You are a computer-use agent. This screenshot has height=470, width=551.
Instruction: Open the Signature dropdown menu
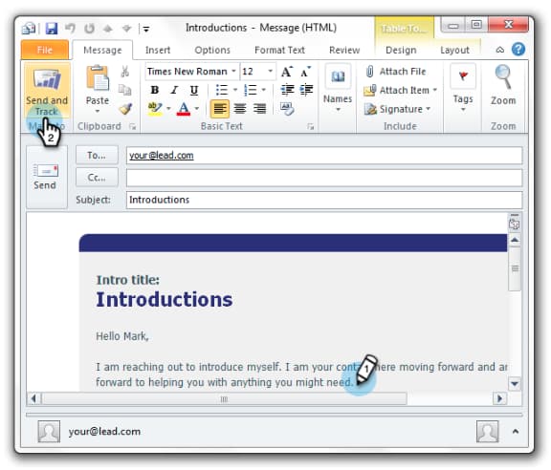tap(397, 109)
